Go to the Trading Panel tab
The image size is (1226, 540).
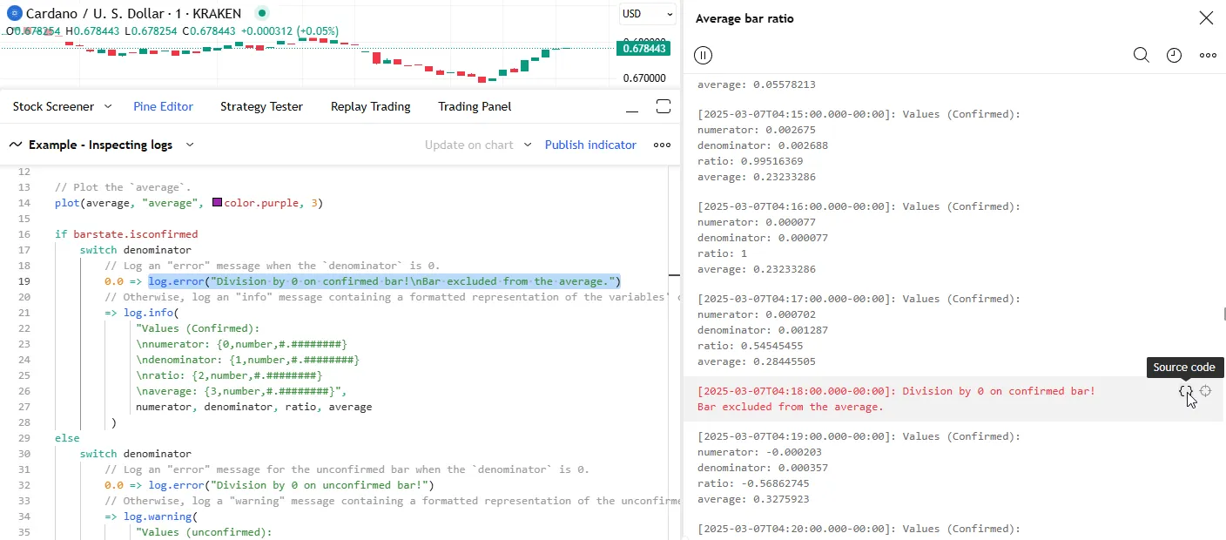click(475, 106)
